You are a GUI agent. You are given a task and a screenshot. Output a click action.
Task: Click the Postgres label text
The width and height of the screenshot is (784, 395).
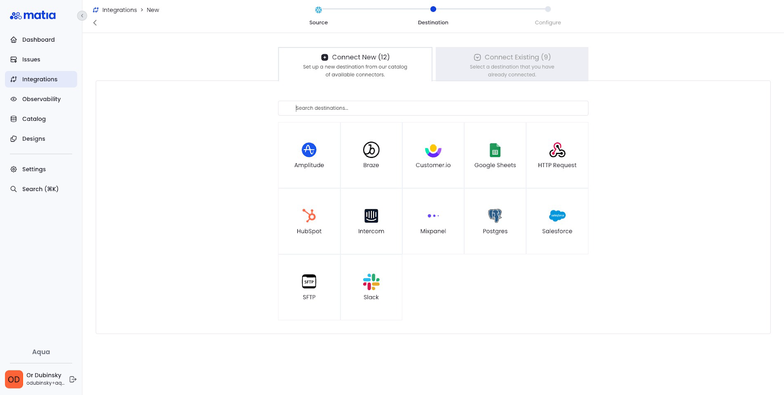pyautogui.click(x=495, y=231)
